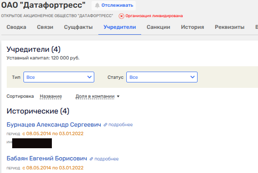Select the Реквизиты tab
Screen dimensions: 258x173
(230, 27)
